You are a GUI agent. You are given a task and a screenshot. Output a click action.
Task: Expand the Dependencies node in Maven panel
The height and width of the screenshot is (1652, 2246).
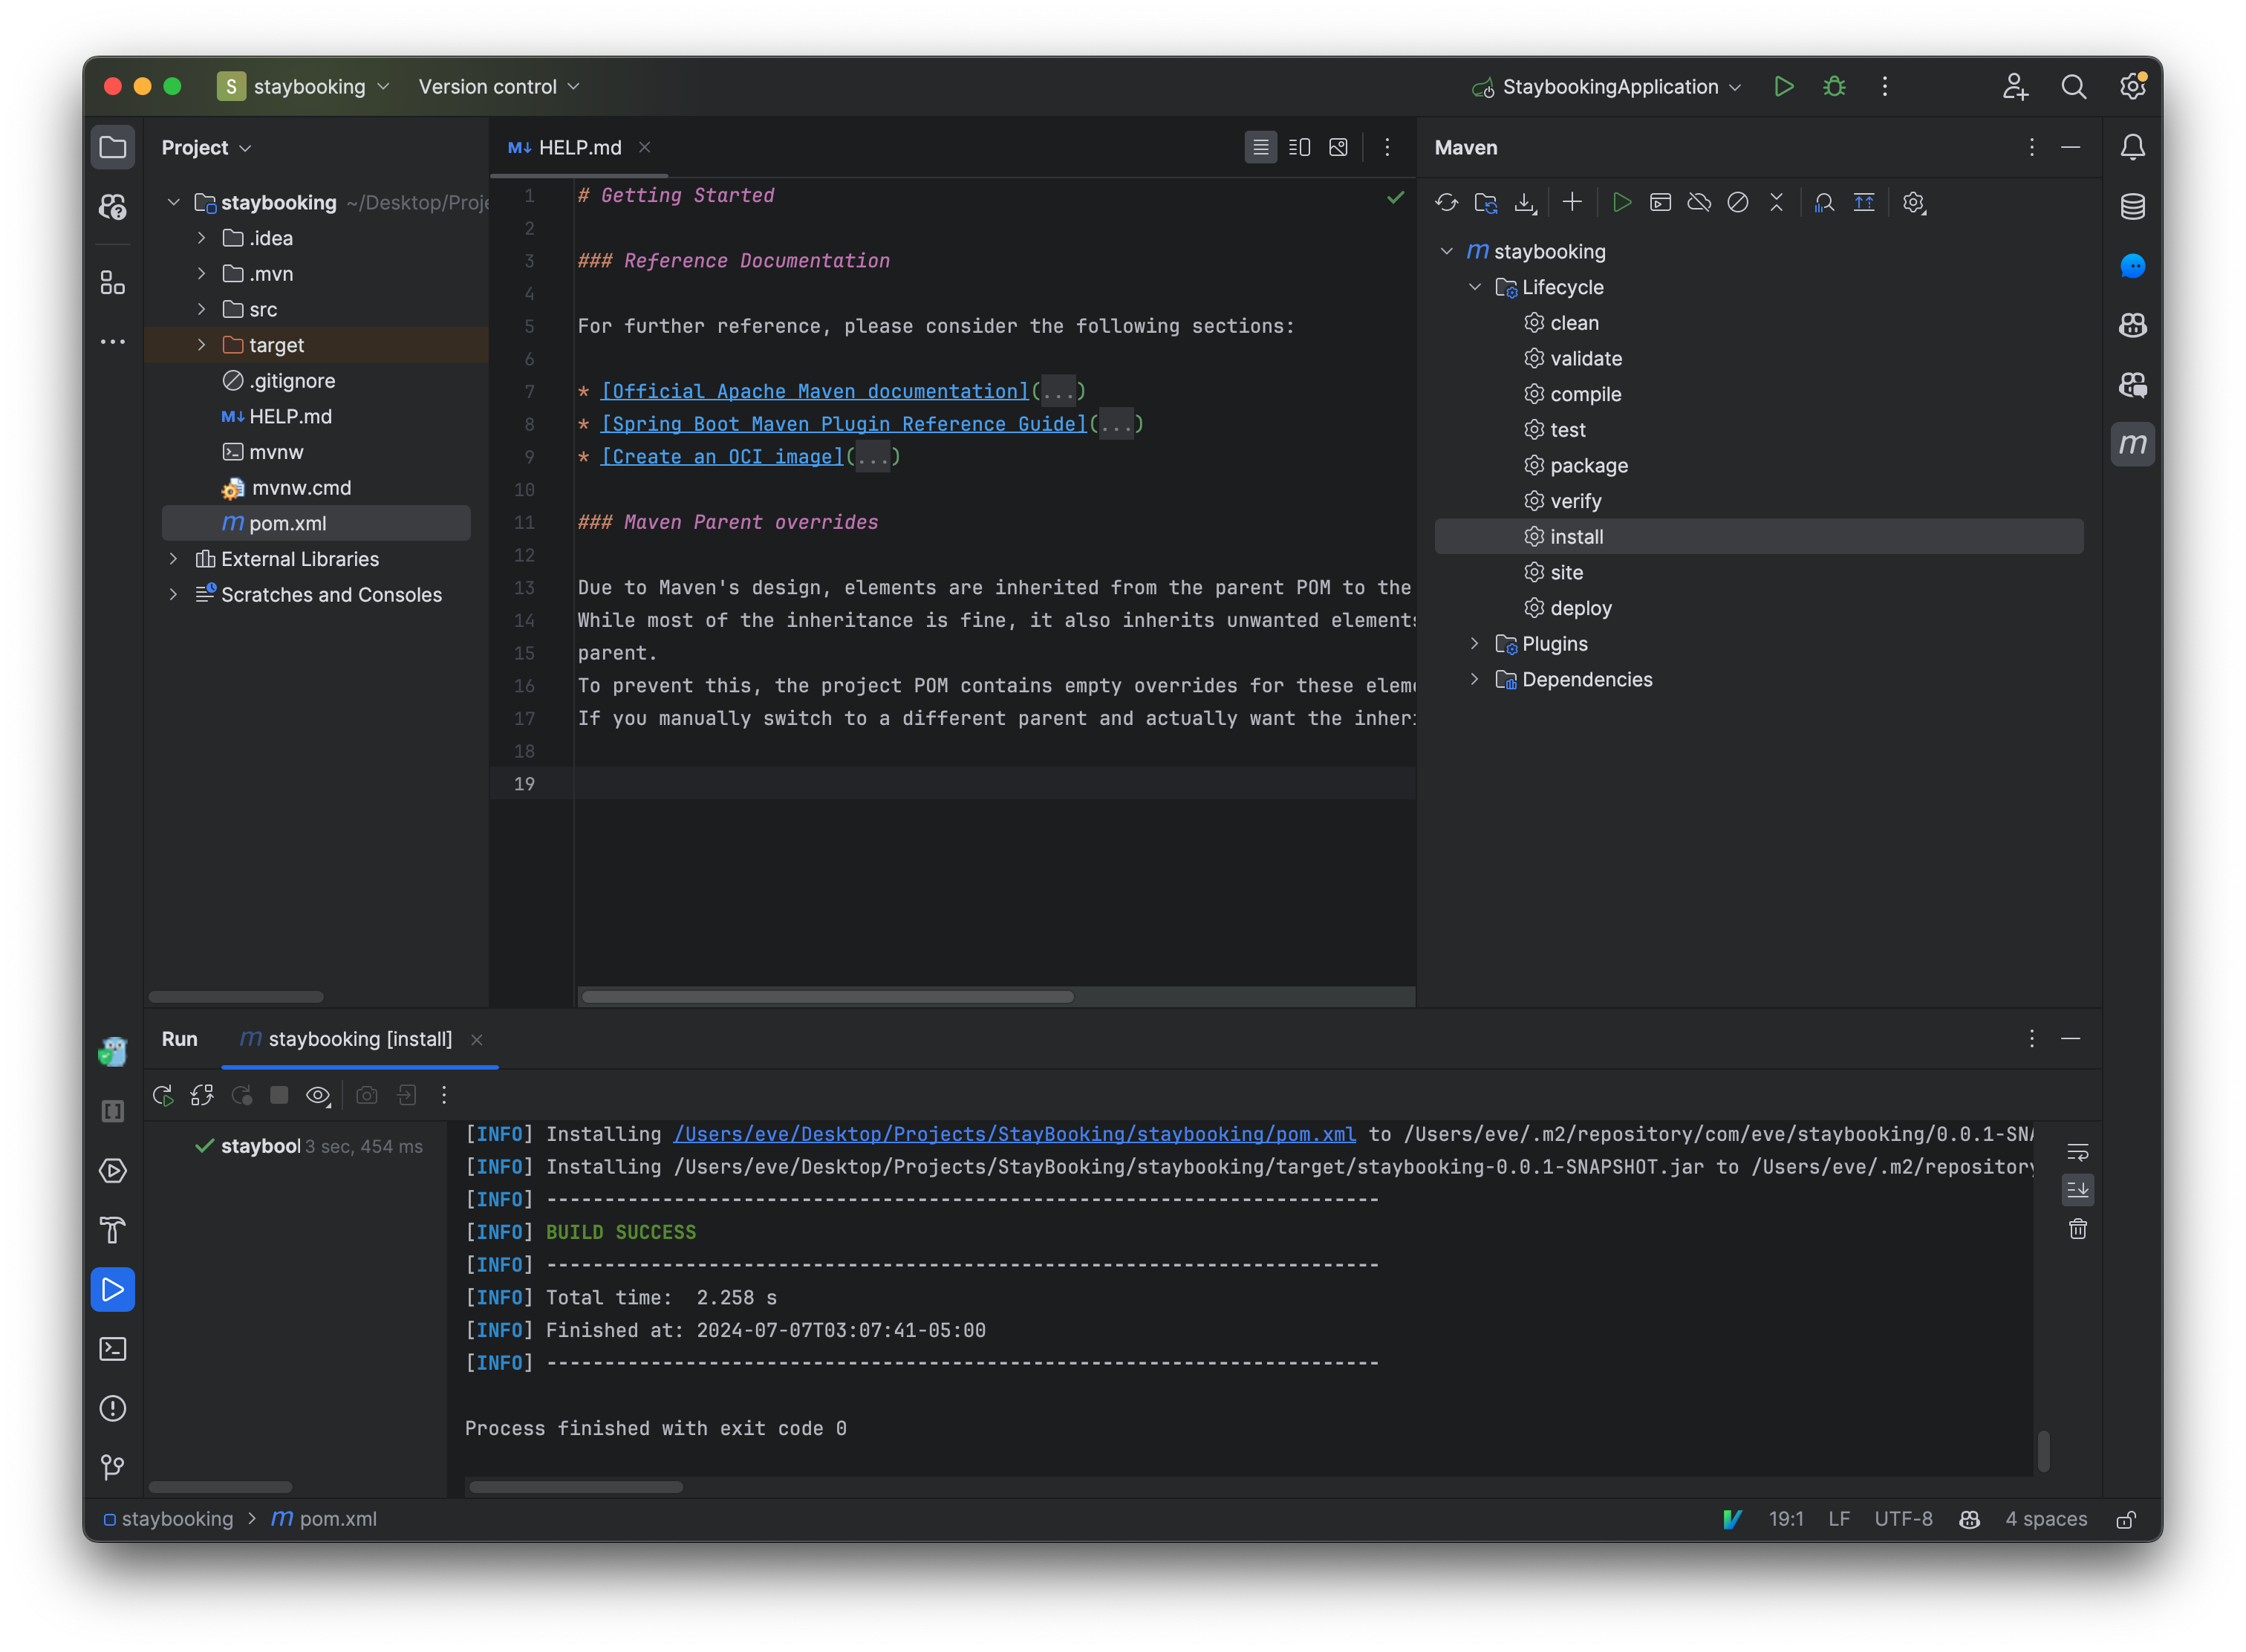coord(1475,679)
